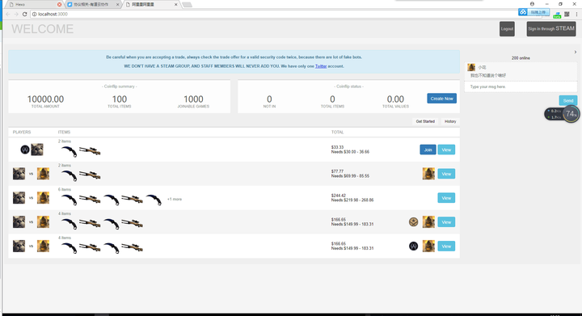
Task: Click the sniper rifle in $33.33 row
Action: 90,151
